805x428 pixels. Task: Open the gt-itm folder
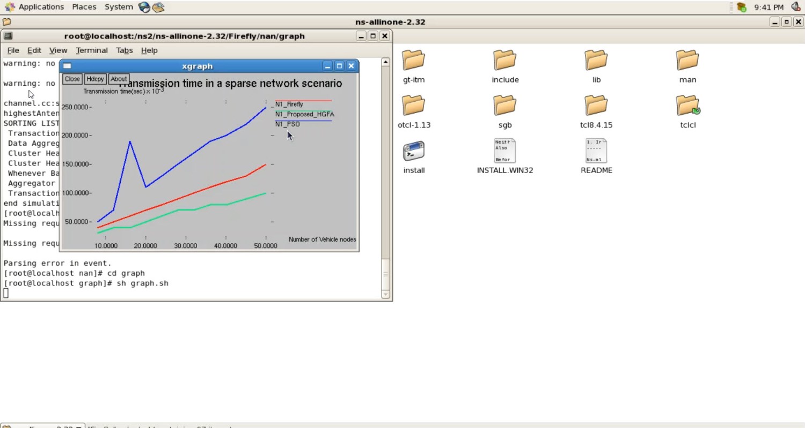pyautogui.click(x=414, y=60)
